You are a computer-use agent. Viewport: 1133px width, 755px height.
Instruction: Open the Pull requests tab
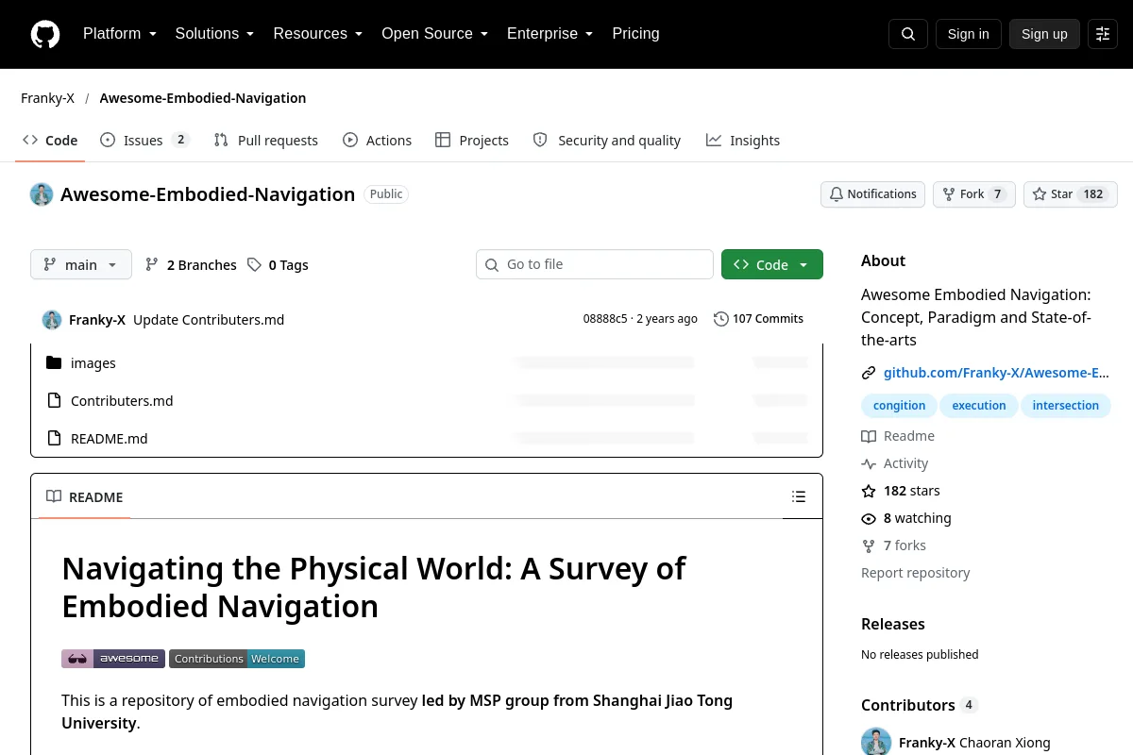pyautogui.click(x=266, y=141)
